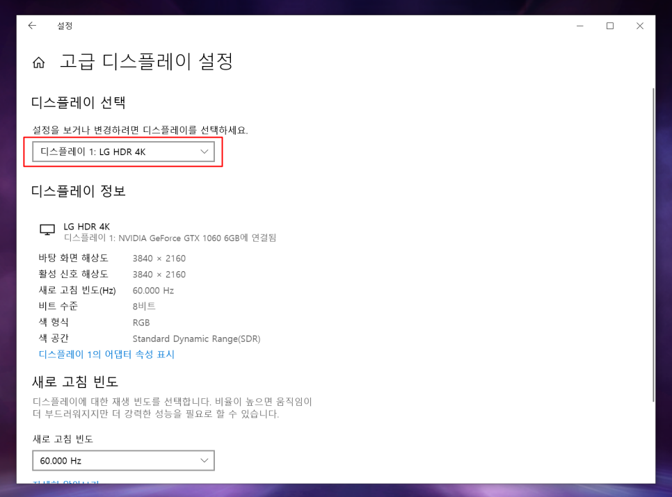The width and height of the screenshot is (672, 497).
Task: Click the RGB color format value
Action: click(x=141, y=323)
